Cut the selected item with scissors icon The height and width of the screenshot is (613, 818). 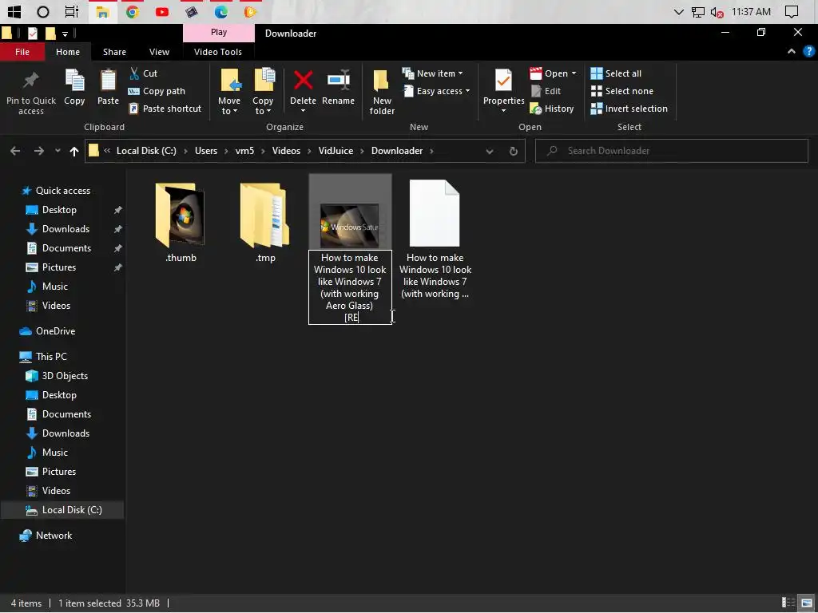click(144, 73)
